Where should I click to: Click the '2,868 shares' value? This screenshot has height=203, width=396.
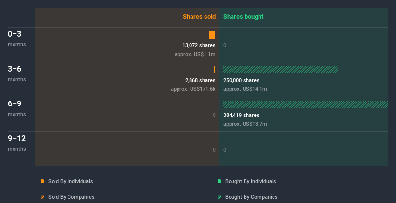pyautogui.click(x=200, y=81)
